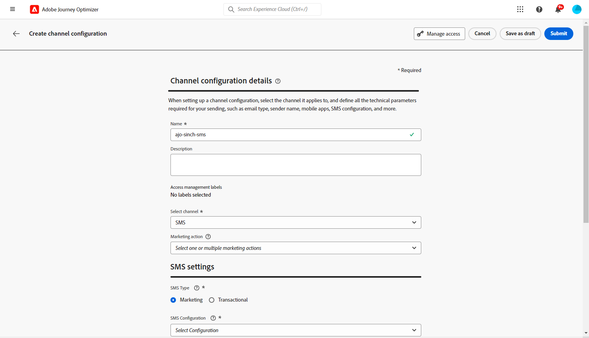Screen dimensions: 589x338
Task: Open the notifications bell
Action: [558, 9]
